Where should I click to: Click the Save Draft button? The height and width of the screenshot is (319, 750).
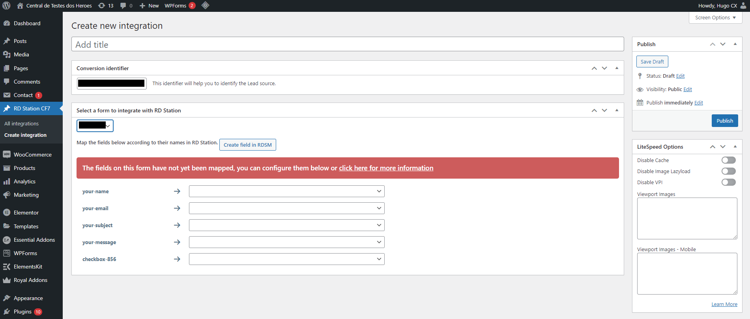pos(652,62)
